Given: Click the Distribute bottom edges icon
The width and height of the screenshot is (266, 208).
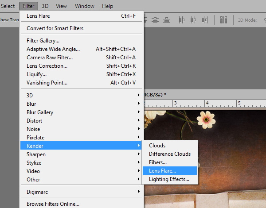Looking at the screenshot, I should click(x=167, y=20).
